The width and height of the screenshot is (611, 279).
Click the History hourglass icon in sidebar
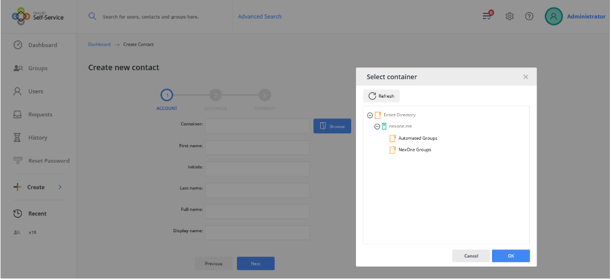(18, 138)
